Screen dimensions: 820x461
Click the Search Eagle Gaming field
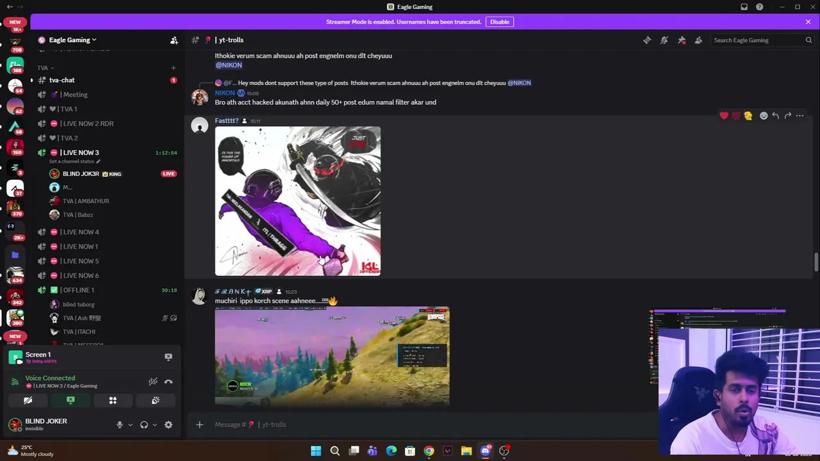click(x=761, y=40)
